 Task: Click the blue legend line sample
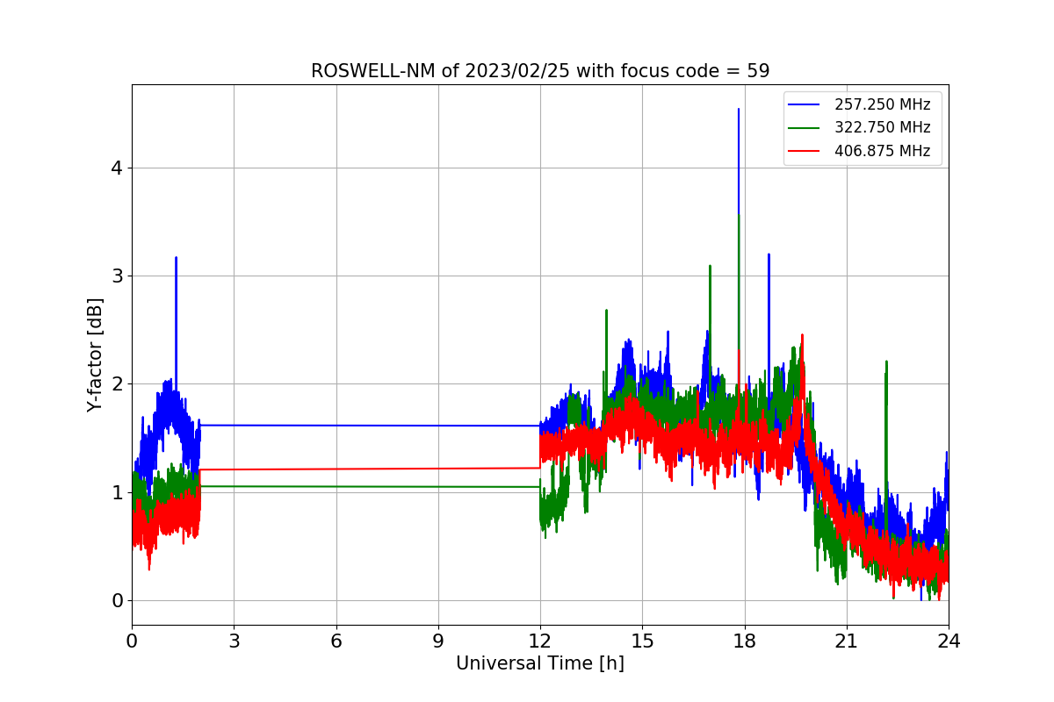click(x=804, y=104)
